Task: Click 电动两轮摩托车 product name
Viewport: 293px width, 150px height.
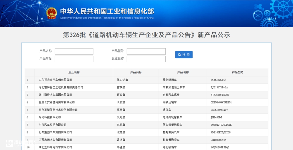Action: [173, 117]
